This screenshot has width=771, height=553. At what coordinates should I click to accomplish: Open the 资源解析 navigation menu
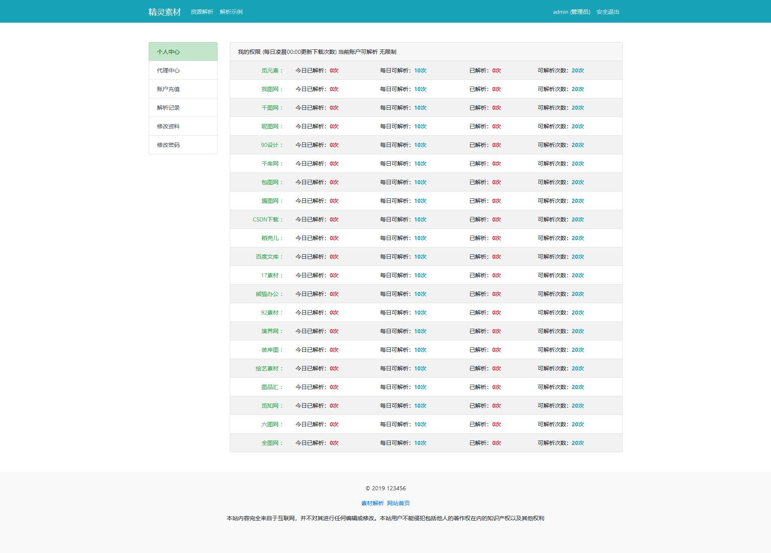point(202,12)
